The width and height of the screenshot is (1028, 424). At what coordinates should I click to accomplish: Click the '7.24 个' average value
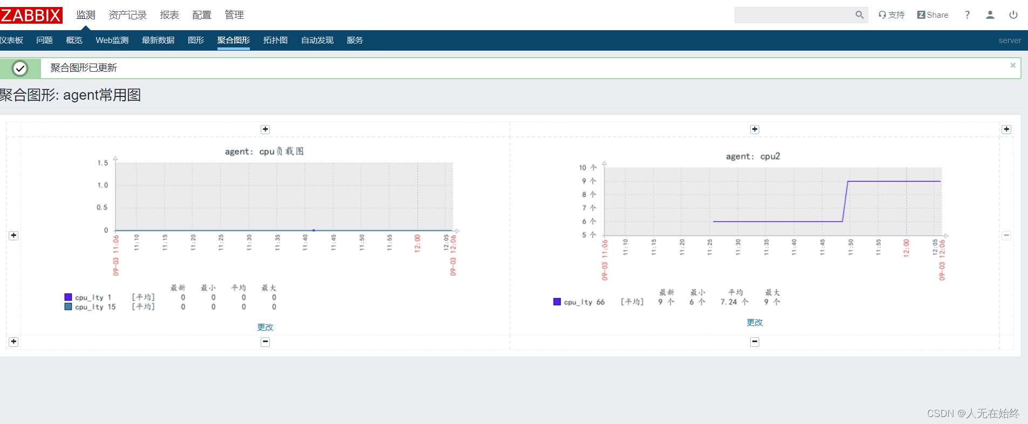[734, 302]
